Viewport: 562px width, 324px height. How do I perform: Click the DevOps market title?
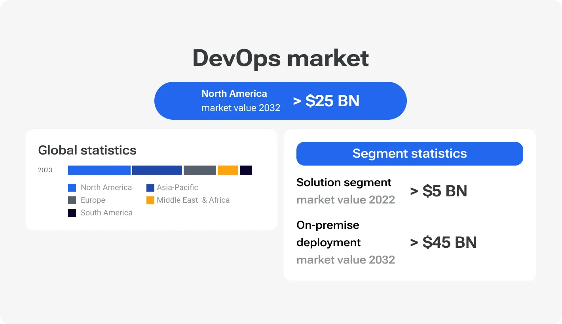tap(281, 58)
